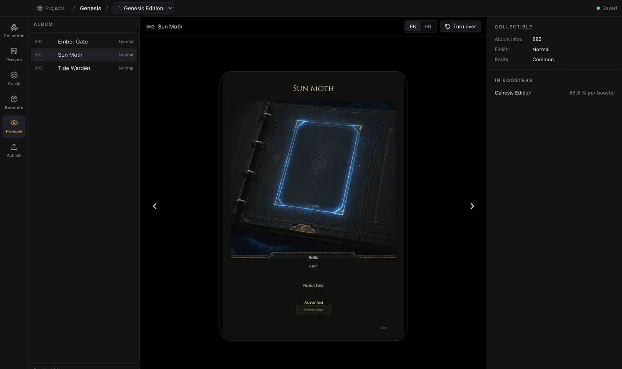Click the 002 Sun Moth header title
Image resolution: width=622 pixels, height=369 pixels.
coord(164,26)
